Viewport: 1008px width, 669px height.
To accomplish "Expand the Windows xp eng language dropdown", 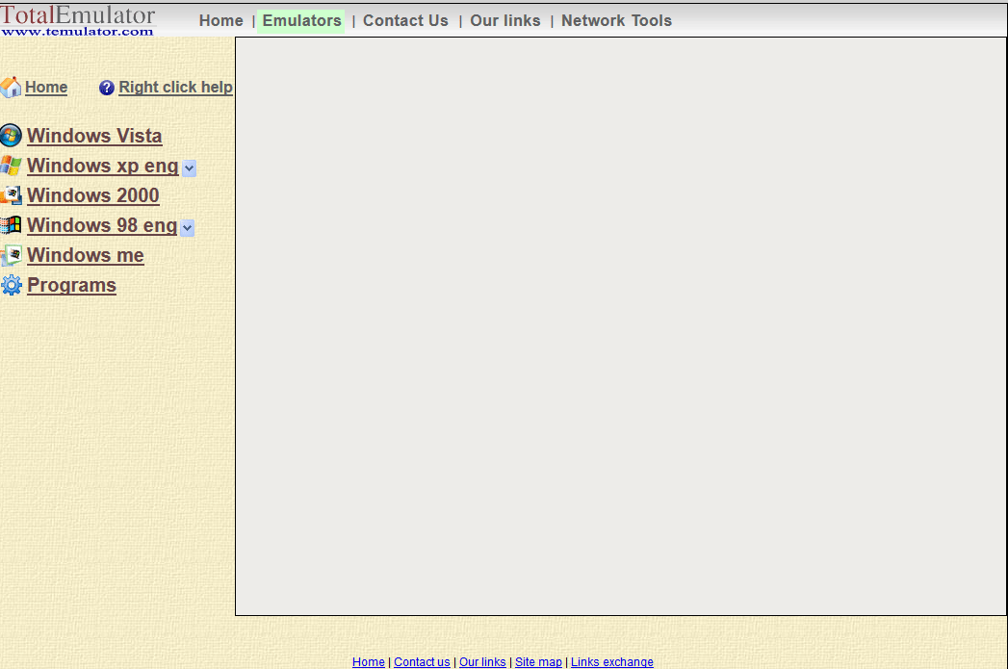I will pos(189,168).
